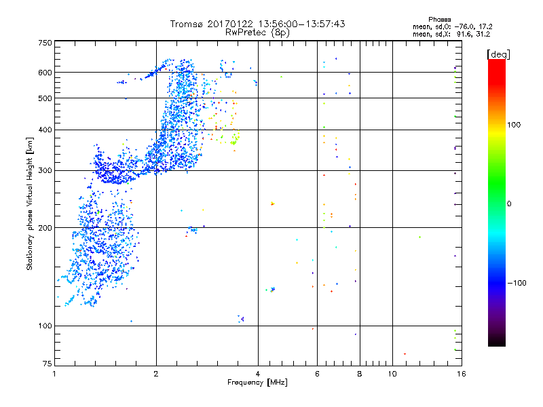Click the y-axis tick label '100'

pyautogui.click(x=45, y=326)
